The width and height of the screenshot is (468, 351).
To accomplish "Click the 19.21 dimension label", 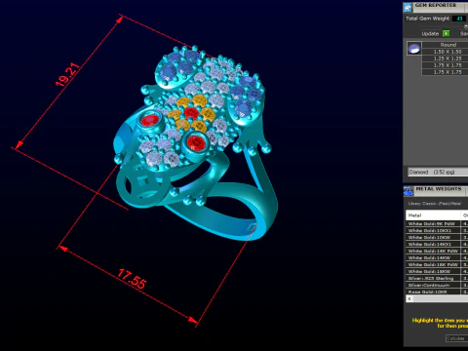I will click(x=67, y=74).
